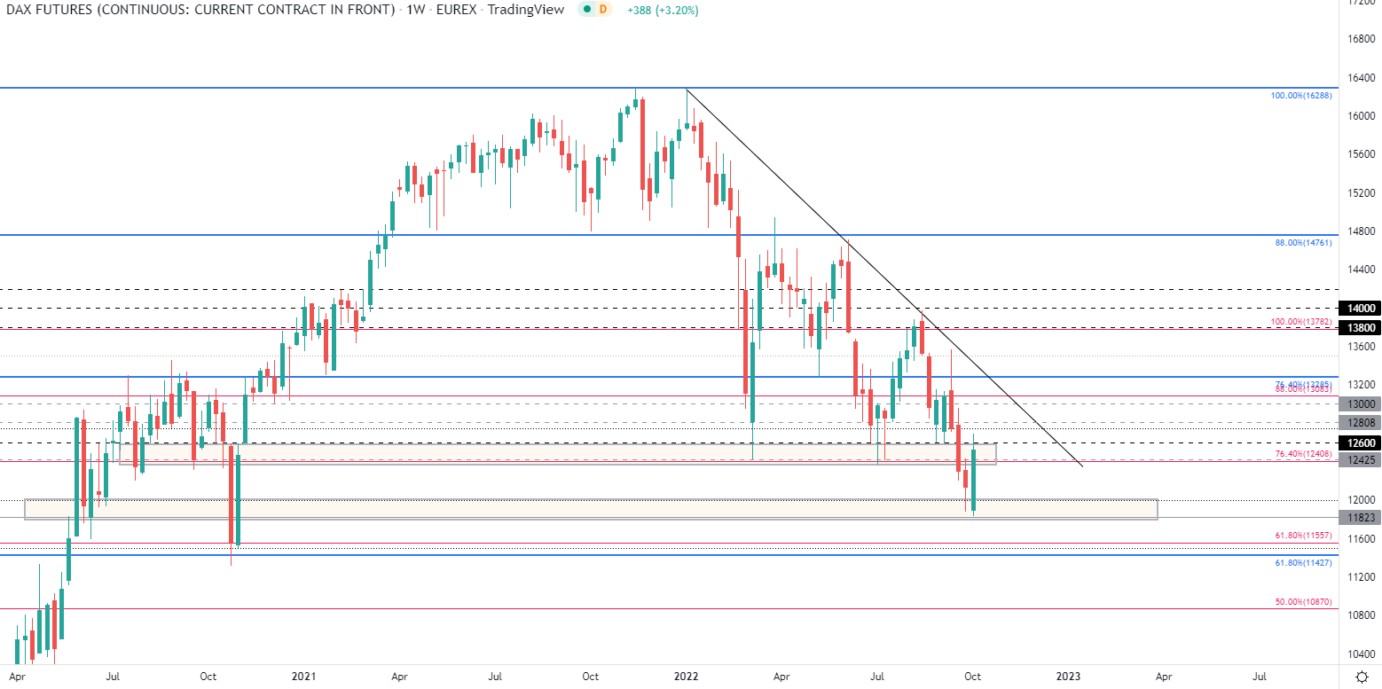This screenshot has width=1382, height=689.
Task: Click the green market status dot
Action: coord(585,9)
